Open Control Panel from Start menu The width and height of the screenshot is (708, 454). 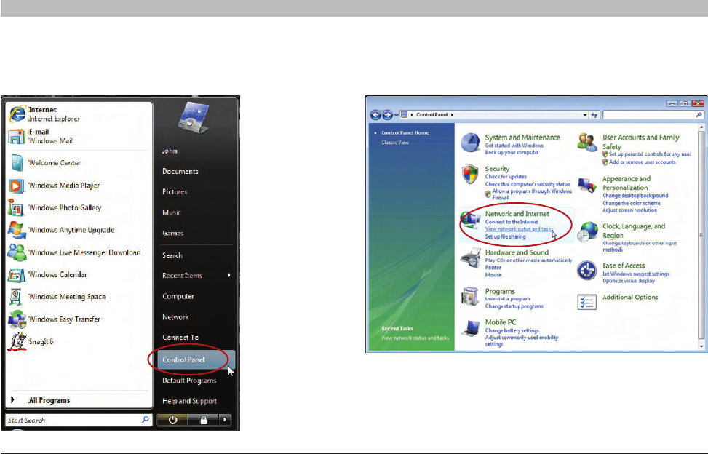click(x=196, y=359)
